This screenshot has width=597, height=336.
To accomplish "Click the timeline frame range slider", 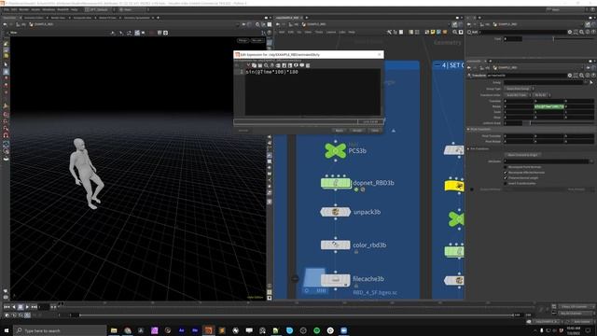I will (x=297, y=315).
